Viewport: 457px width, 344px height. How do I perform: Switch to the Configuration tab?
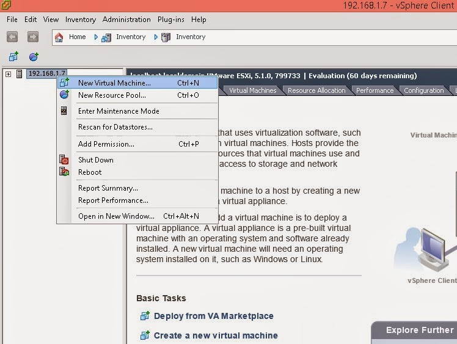coord(424,90)
